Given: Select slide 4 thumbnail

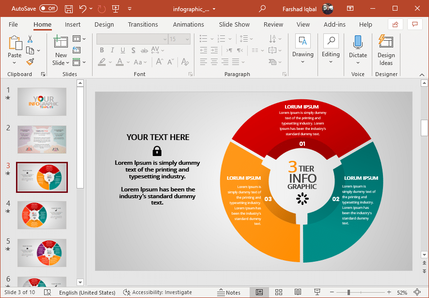Looking at the screenshot, I should 42,215.
